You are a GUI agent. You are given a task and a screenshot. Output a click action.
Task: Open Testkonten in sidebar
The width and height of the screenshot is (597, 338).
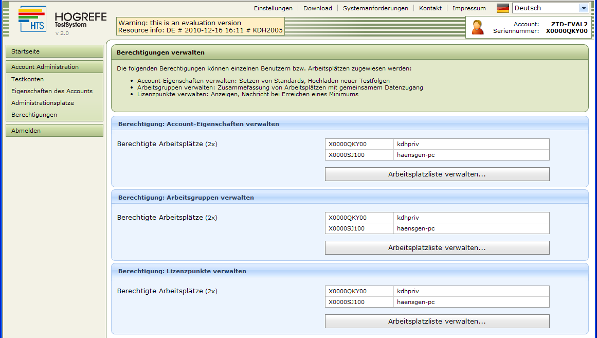(x=27, y=79)
